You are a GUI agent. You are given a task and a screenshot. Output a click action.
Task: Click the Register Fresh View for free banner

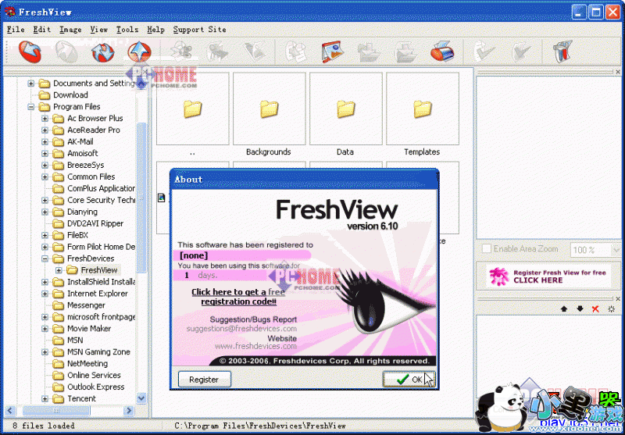pyautogui.click(x=549, y=276)
